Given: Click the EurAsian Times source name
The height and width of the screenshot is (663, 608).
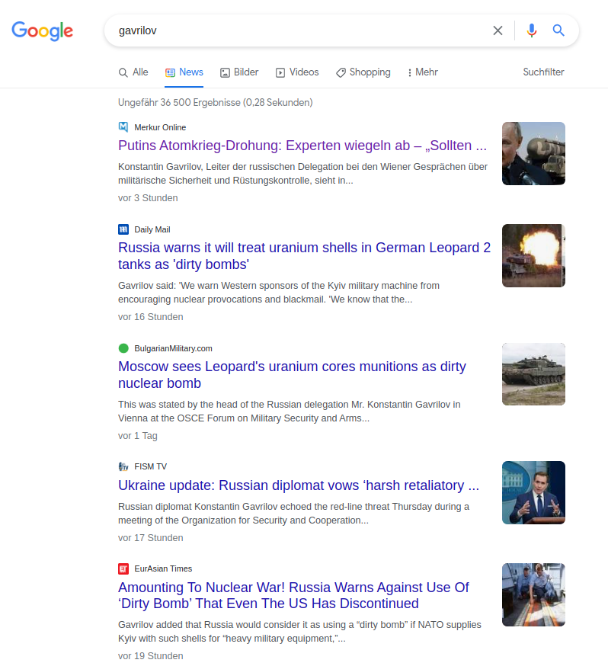Looking at the screenshot, I should click(x=163, y=569).
